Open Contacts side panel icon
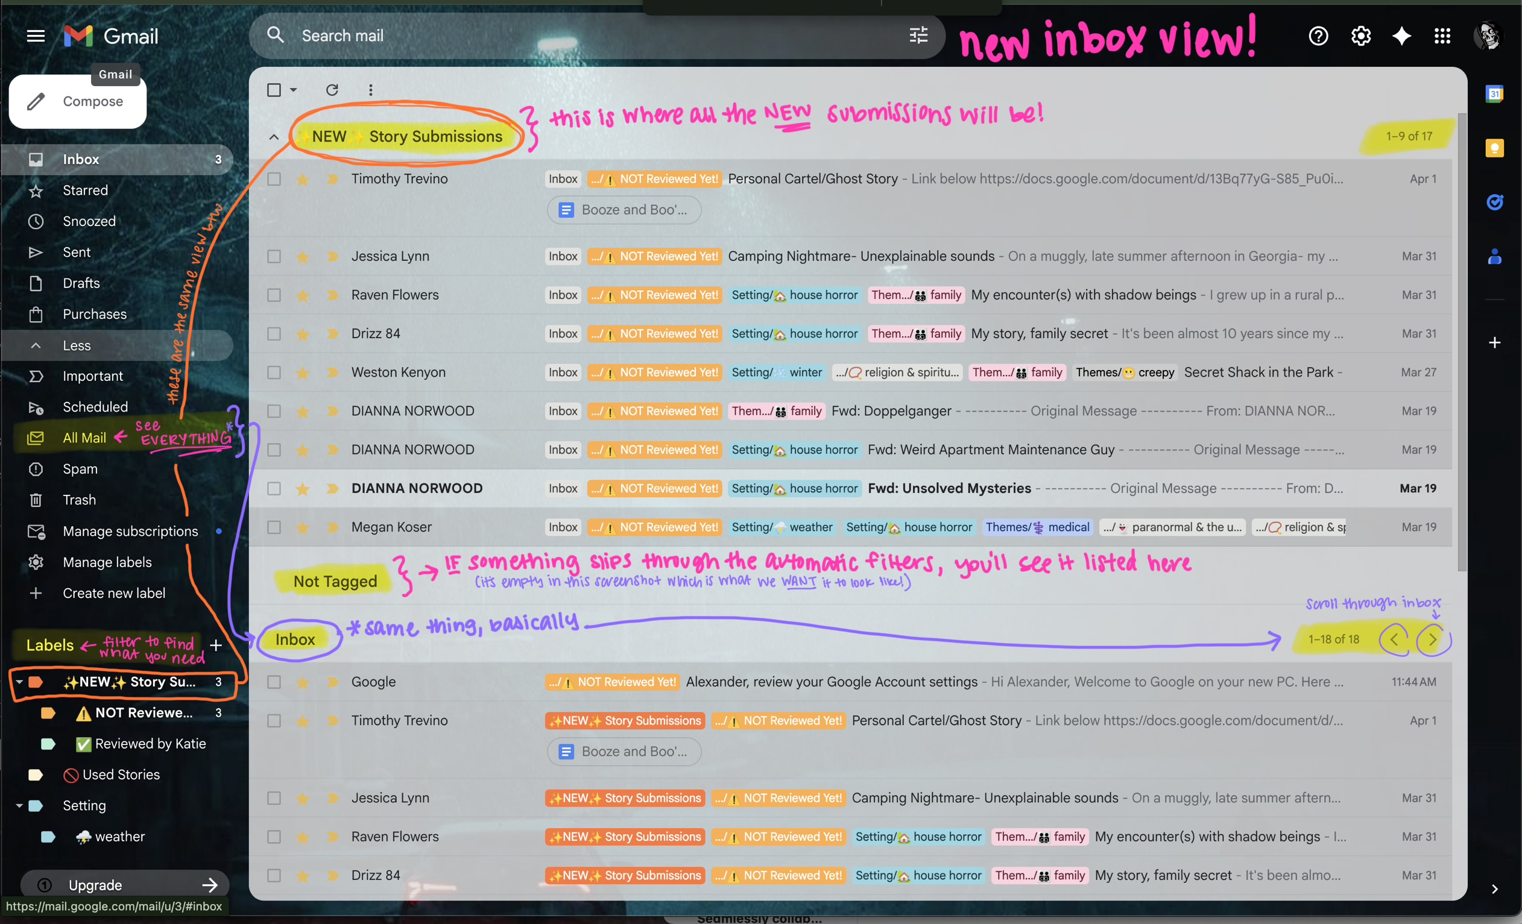 click(1494, 256)
